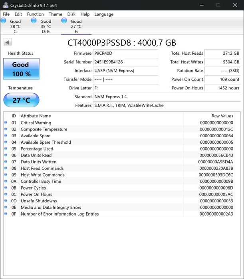This screenshot has width=244, height=279.
Task: Click Total Host Writes value 5304 GB
Action: 222,62
